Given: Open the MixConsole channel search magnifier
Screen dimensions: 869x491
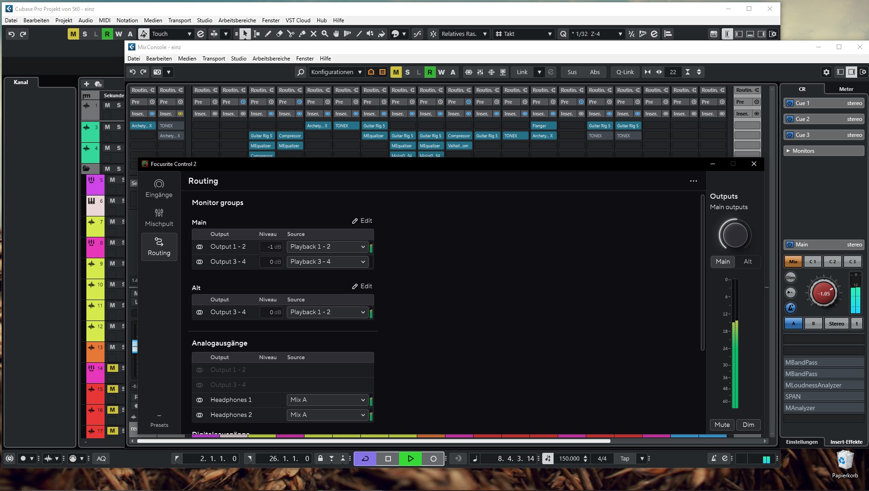Looking at the screenshot, I should point(300,72).
